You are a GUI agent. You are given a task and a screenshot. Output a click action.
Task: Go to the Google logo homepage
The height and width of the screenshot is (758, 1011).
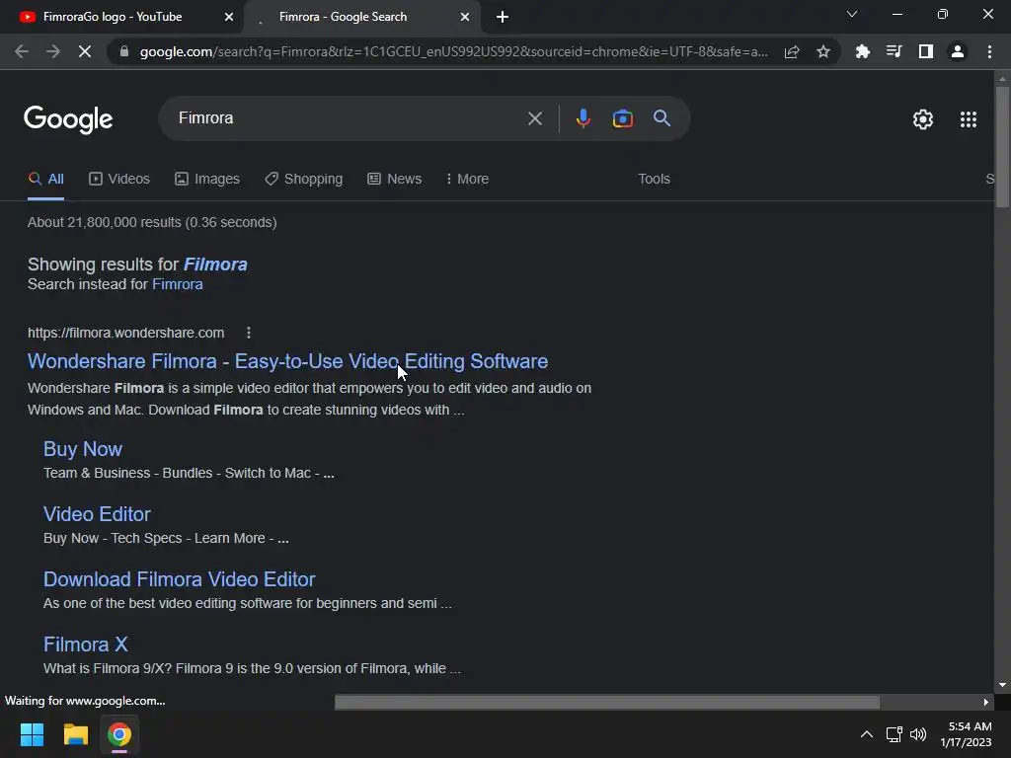pos(68,119)
